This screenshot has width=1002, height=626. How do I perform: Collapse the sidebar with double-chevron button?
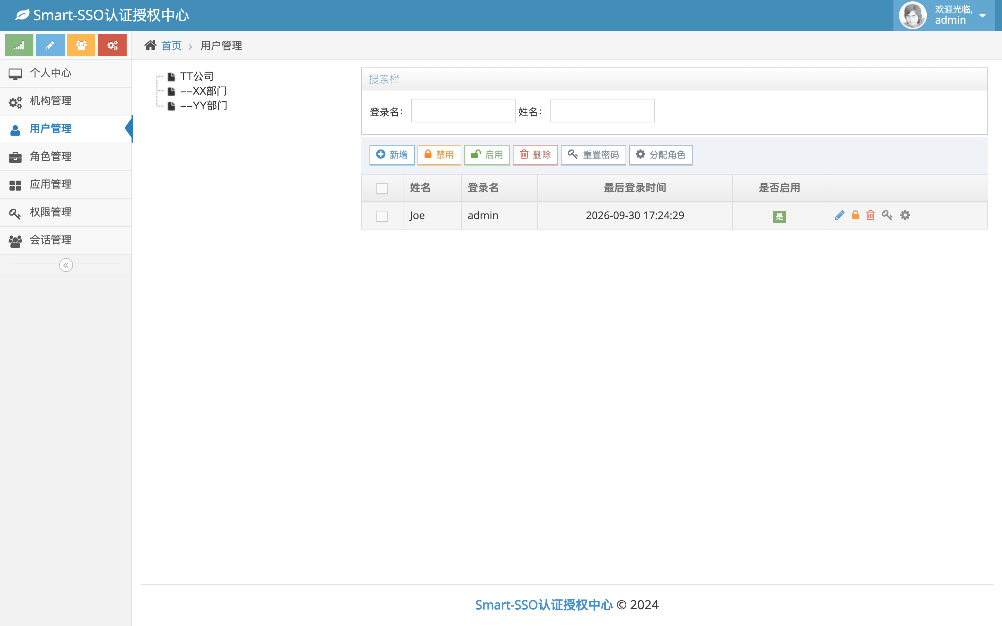[x=66, y=265]
